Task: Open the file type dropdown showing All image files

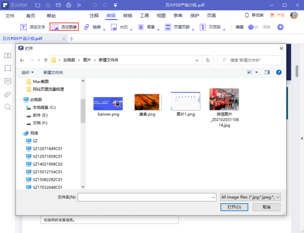Action: coord(250,197)
